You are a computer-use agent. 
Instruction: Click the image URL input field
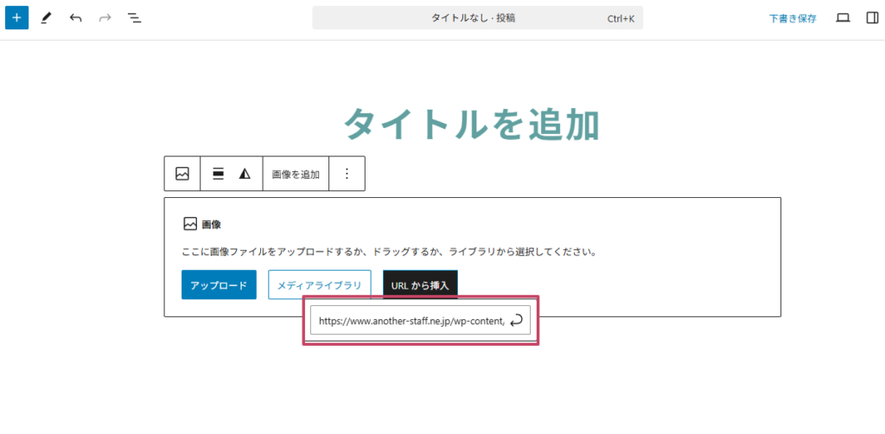(x=409, y=321)
